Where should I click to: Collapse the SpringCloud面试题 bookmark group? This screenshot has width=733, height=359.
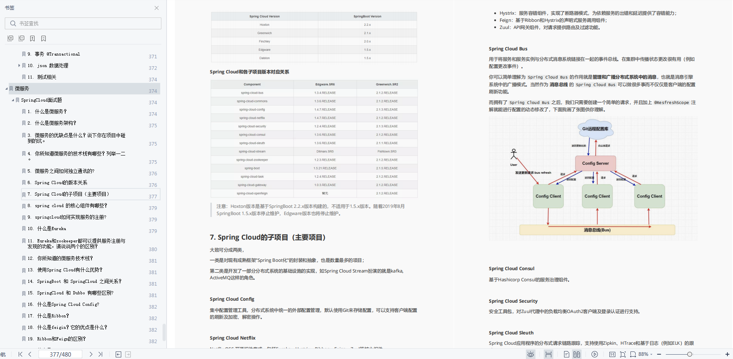click(x=13, y=100)
